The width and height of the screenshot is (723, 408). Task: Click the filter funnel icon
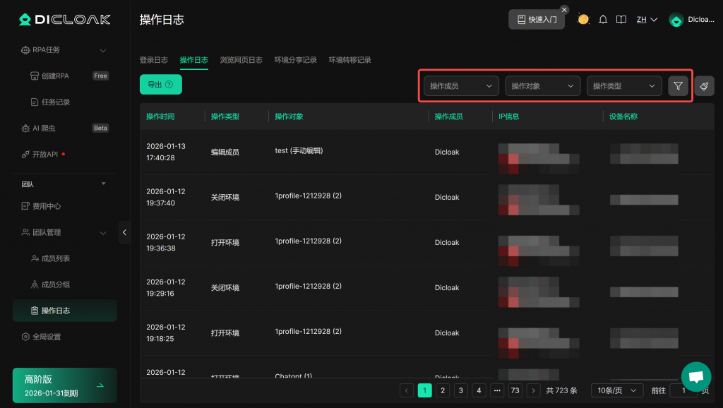(x=678, y=86)
